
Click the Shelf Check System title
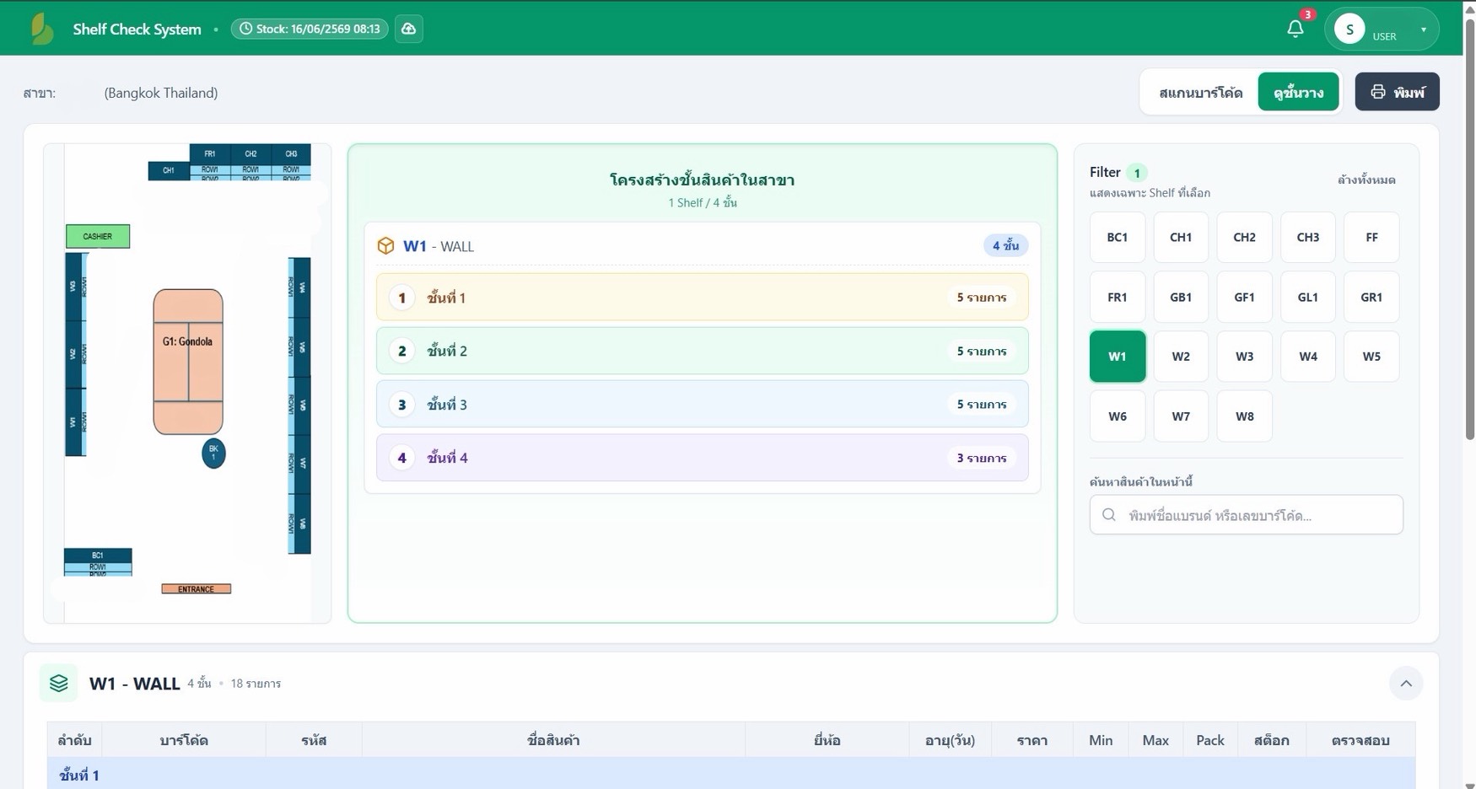(x=137, y=30)
